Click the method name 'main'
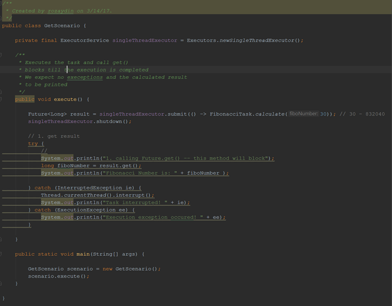Screen dimensions: 392x306 pos(83,254)
